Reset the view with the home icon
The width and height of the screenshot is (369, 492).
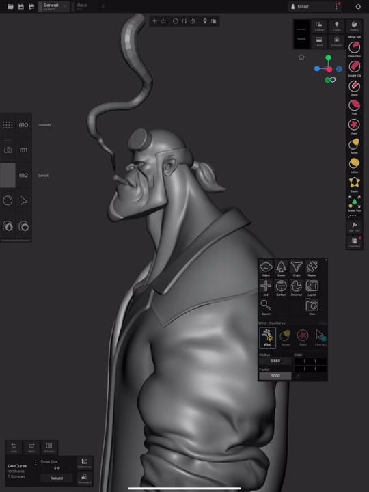pos(301,57)
